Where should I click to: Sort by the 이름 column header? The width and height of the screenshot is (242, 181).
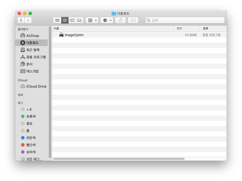(113, 28)
